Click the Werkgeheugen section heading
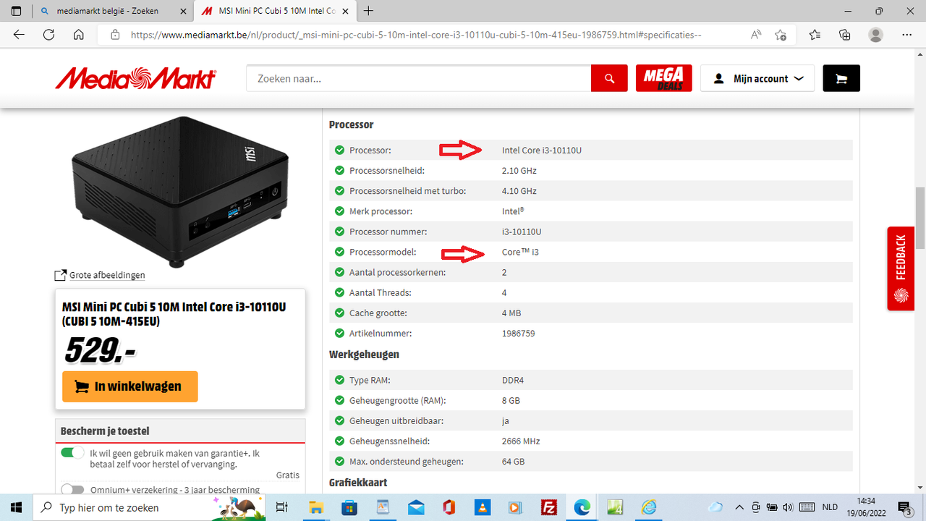926x521 pixels. pos(364,355)
